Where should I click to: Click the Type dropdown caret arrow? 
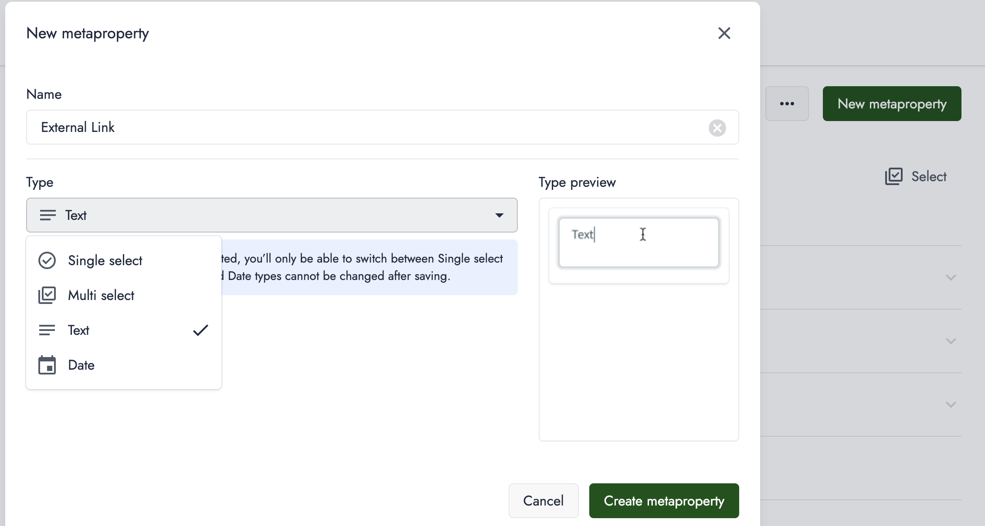pos(499,215)
